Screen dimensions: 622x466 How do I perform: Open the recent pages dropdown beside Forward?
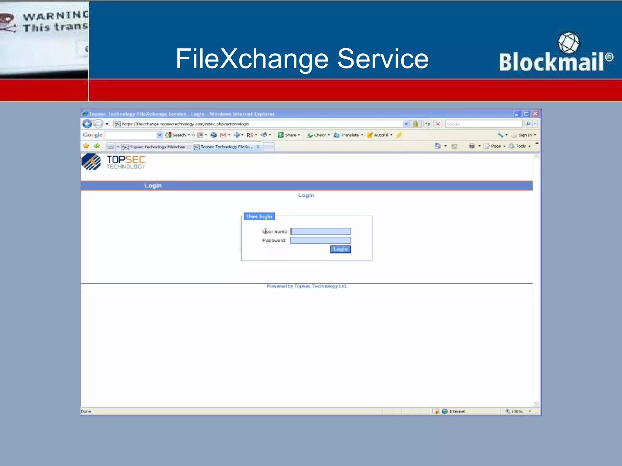107,124
